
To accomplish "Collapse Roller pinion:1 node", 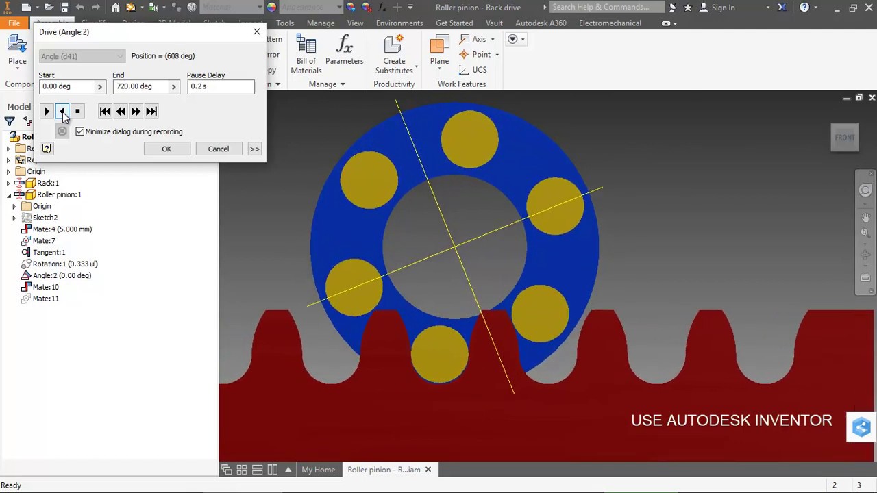I will (x=8, y=195).
